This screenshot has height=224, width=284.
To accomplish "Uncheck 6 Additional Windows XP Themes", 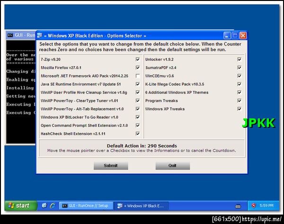I will [239, 92].
